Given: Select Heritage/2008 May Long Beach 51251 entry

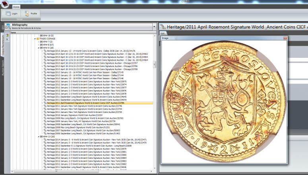Looking at the screenshot, I should [x=78, y=127].
